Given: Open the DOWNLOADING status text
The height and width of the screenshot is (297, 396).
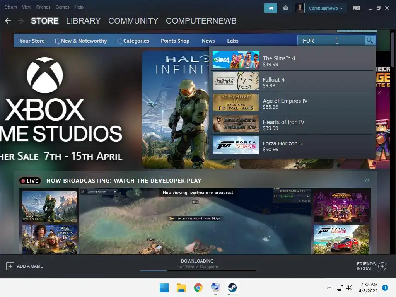Looking at the screenshot, I should point(197,261).
